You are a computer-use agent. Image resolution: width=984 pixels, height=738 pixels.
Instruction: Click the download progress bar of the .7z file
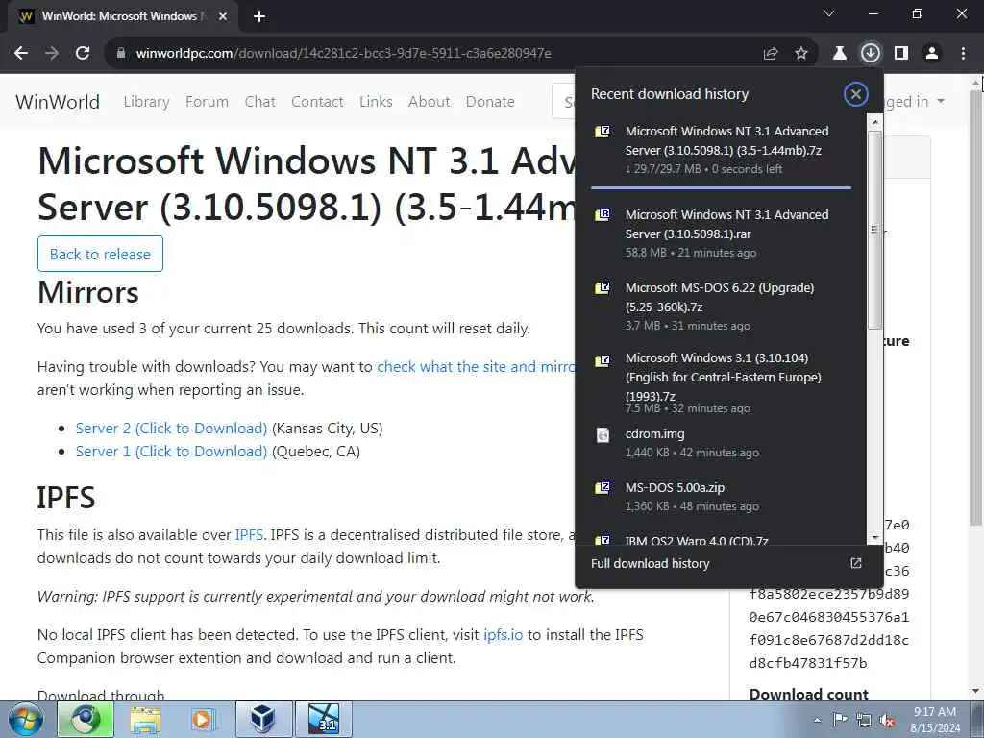pos(721,187)
